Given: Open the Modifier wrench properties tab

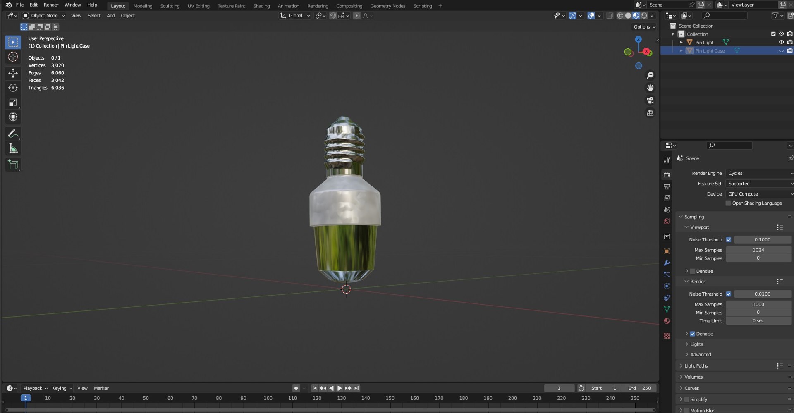Looking at the screenshot, I should coord(667,263).
